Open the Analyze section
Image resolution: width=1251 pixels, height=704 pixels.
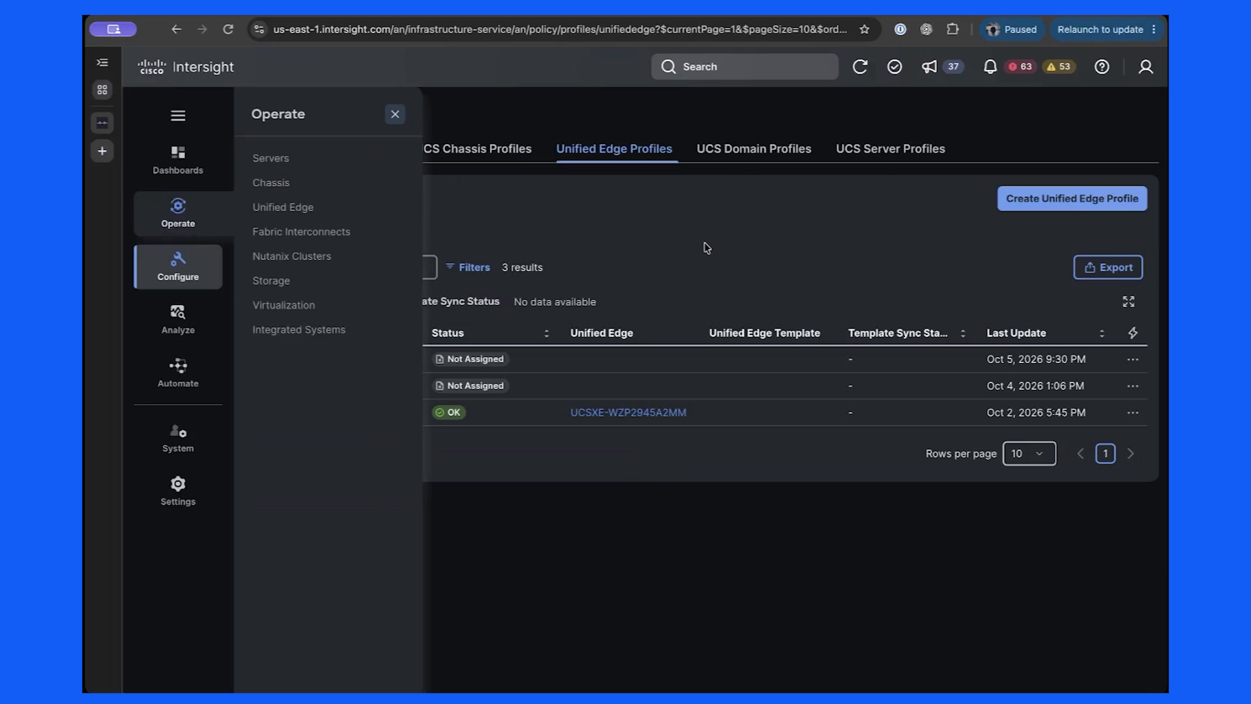click(x=178, y=319)
